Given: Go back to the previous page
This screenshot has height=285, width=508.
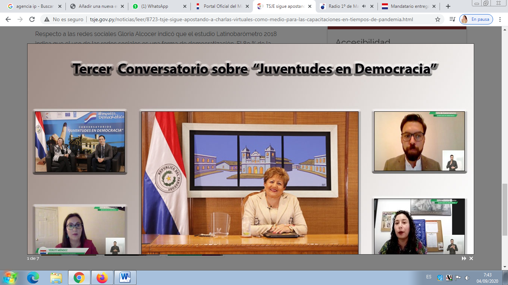Looking at the screenshot, I should click(x=8, y=19).
